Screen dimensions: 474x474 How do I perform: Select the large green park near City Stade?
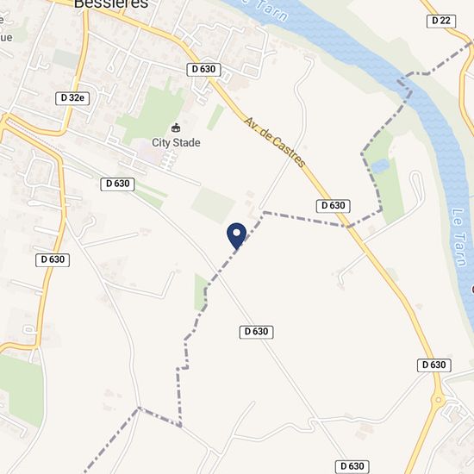153,114
